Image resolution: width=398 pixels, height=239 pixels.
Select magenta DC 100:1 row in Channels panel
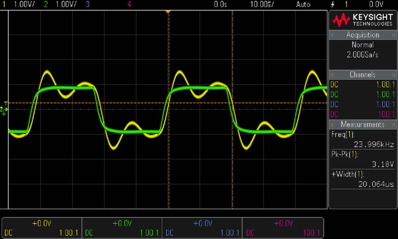[363, 115]
